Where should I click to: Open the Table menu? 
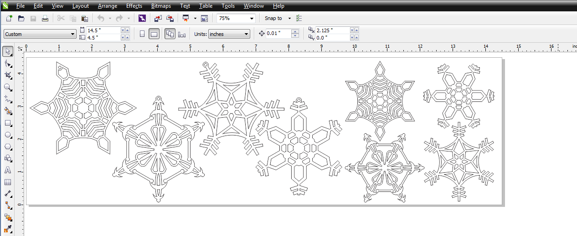coord(206,6)
